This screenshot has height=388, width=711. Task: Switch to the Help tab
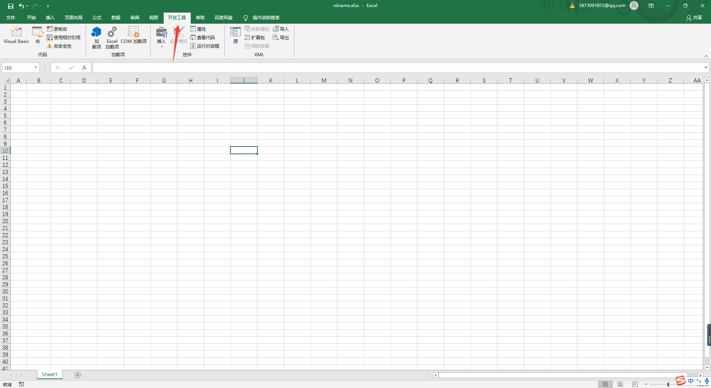point(200,18)
